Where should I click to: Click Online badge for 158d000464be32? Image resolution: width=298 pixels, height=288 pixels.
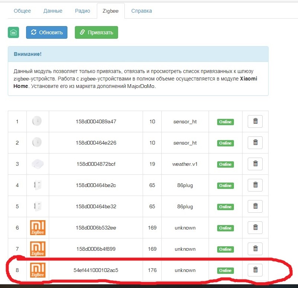(x=225, y=207)
